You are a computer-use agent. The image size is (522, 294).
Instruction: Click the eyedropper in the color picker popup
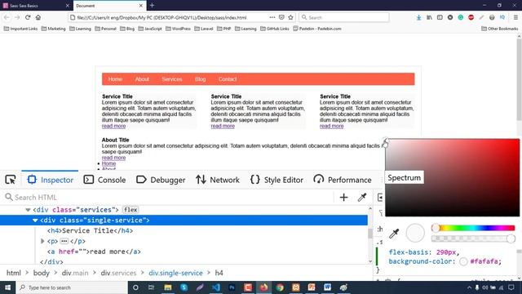[x=394, y=233]
